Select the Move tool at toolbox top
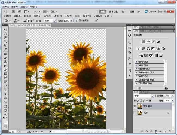 pos(5,30)
